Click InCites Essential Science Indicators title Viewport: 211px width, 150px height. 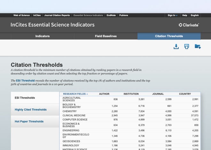(x=52, y=25)
